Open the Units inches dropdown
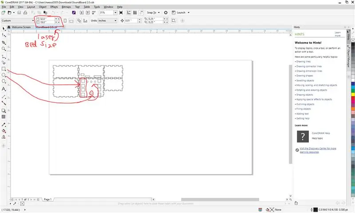Screen dimensions: 355x213 point(115,20)
